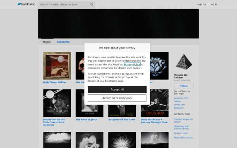Open the lotus flower album cover
The width and height of the screenshot is (237, 148).
pos(159,66)
